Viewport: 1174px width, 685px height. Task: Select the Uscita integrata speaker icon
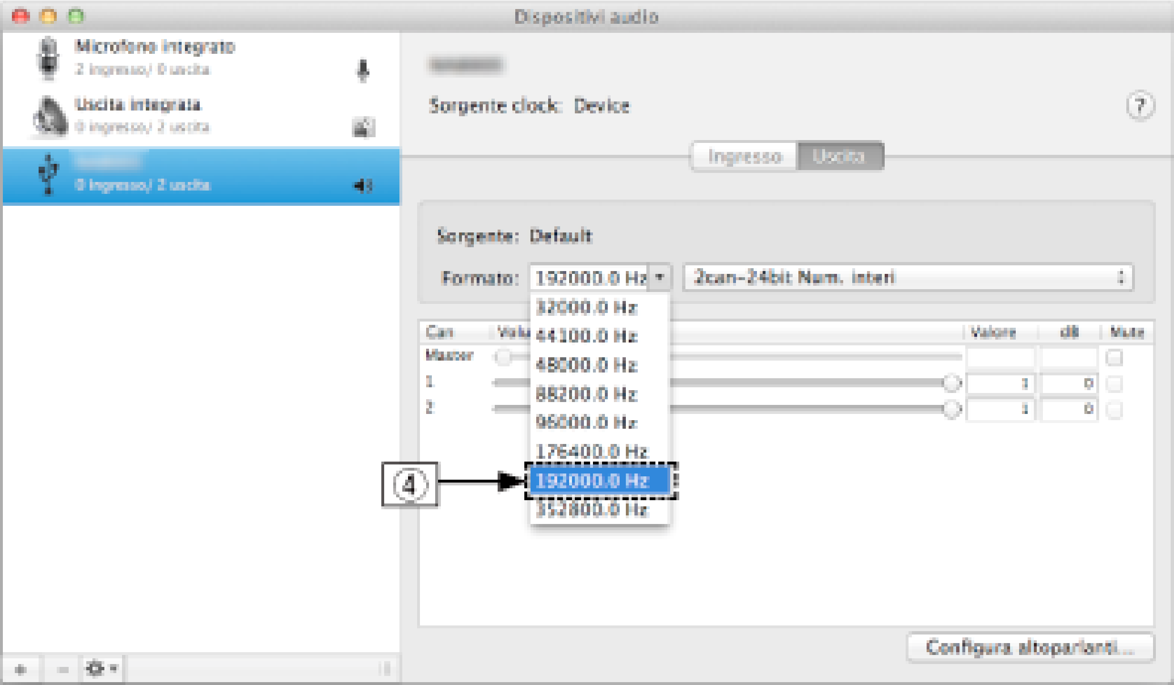pyautogui.click(x=50, y=117)
